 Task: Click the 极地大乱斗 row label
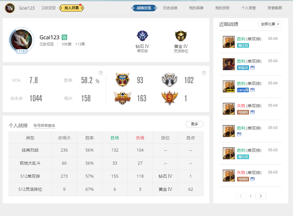pyautogui.click(x=30, y=163)
